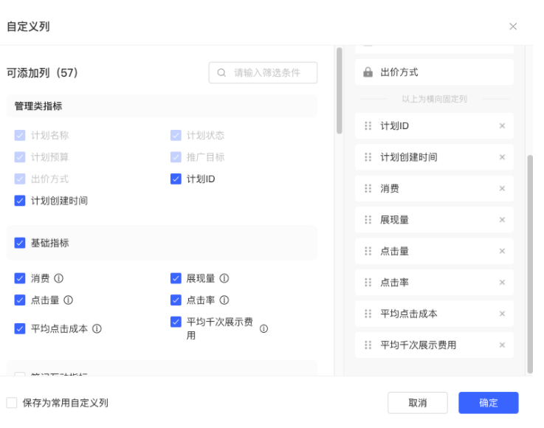This screenshot has width=544, height=428.
Task: Uncheck the 平均千次展示费用 checkbox
Action: coord(176,322)
